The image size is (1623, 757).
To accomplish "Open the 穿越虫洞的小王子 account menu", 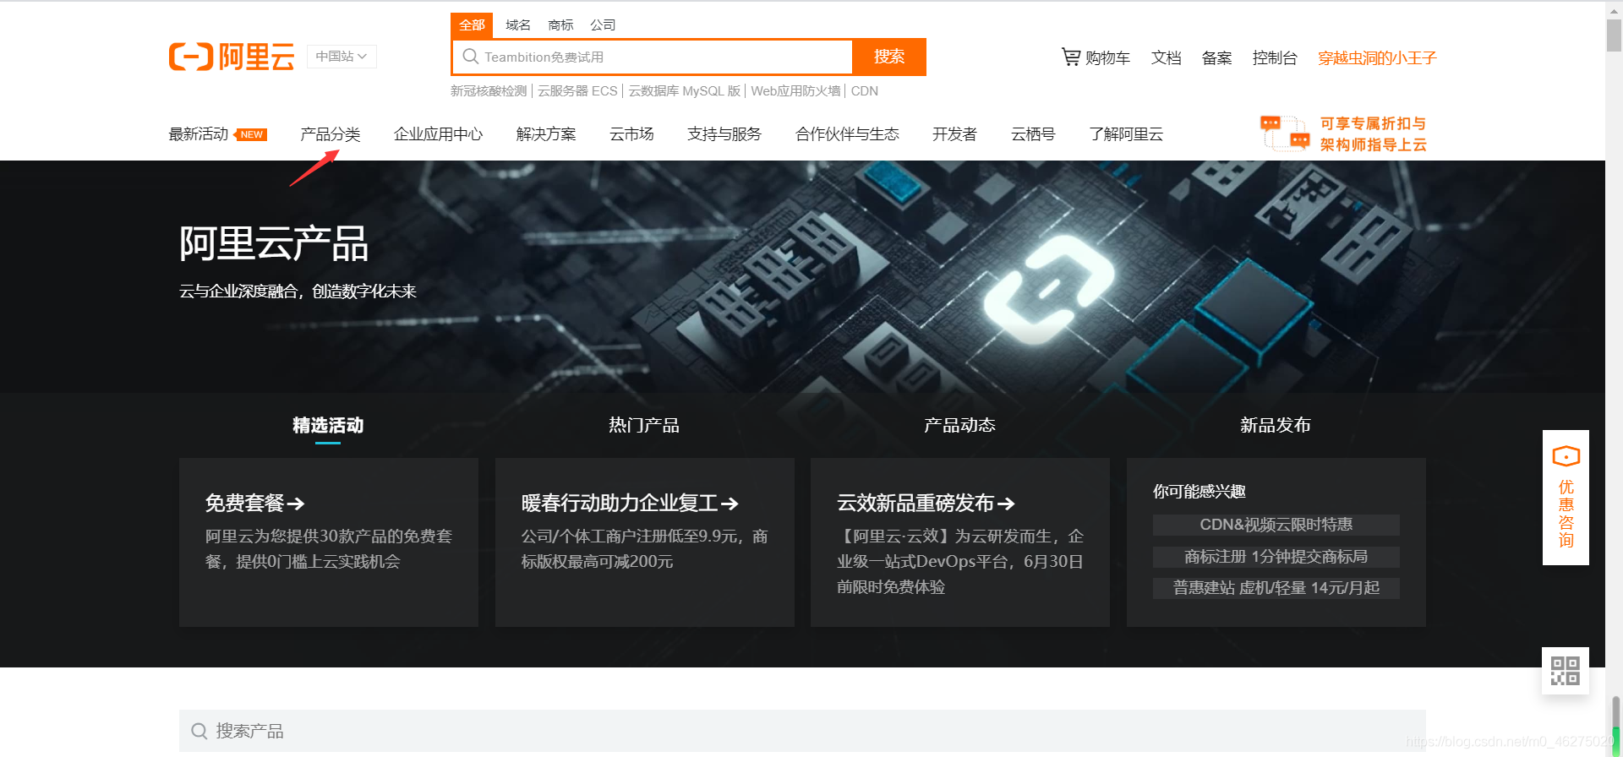I will (x=1377, y=57).
